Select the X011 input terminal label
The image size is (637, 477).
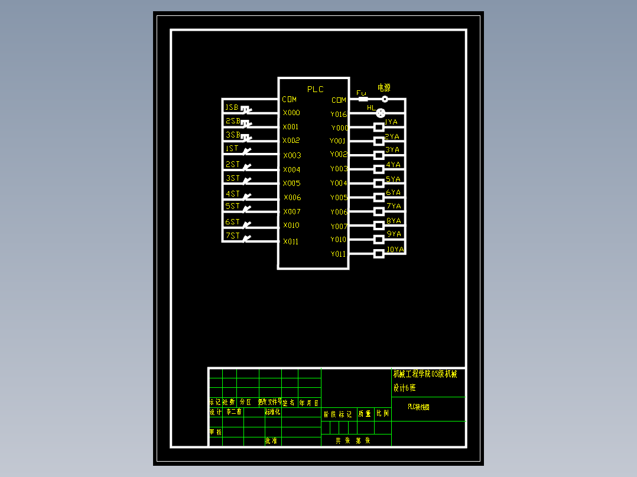[291, 241]
